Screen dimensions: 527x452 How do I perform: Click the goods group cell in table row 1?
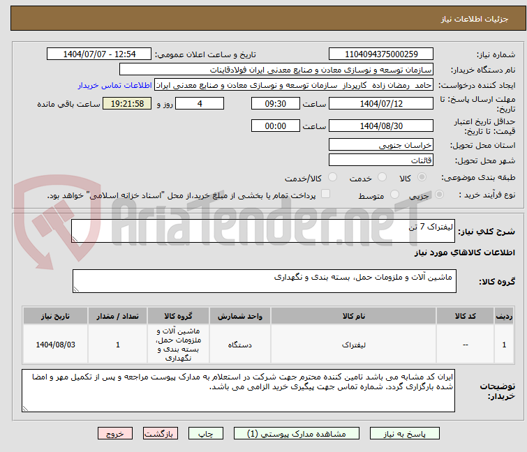178,345
